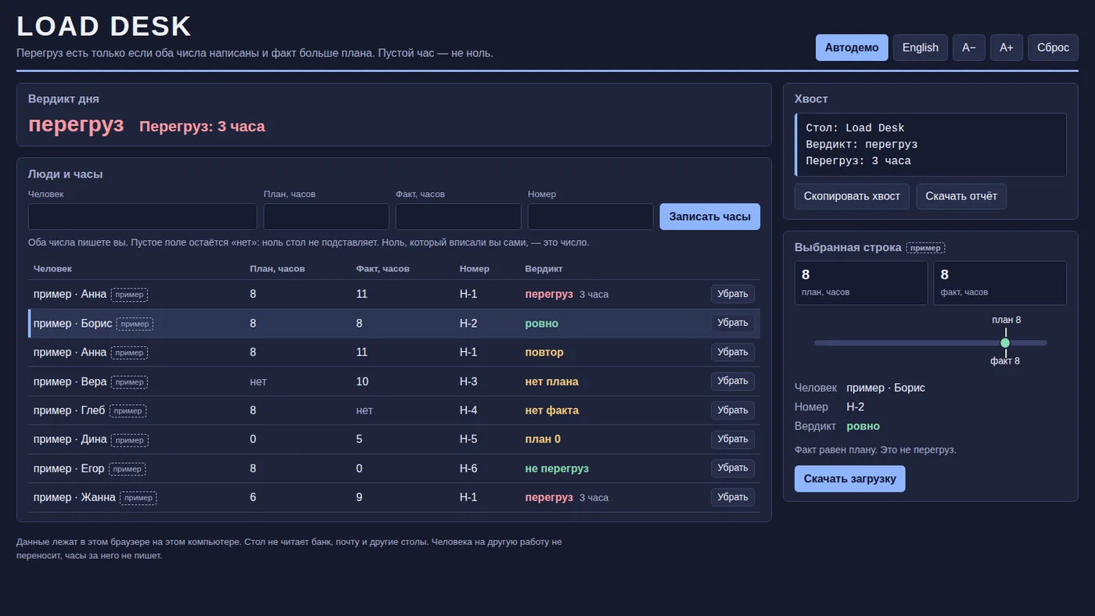Focus the Человек name input field

(142, 217)
